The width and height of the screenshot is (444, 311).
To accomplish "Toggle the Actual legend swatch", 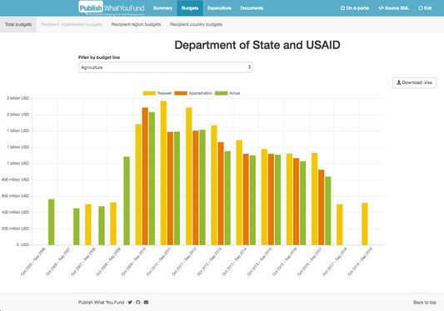I will tap(222, 93).
